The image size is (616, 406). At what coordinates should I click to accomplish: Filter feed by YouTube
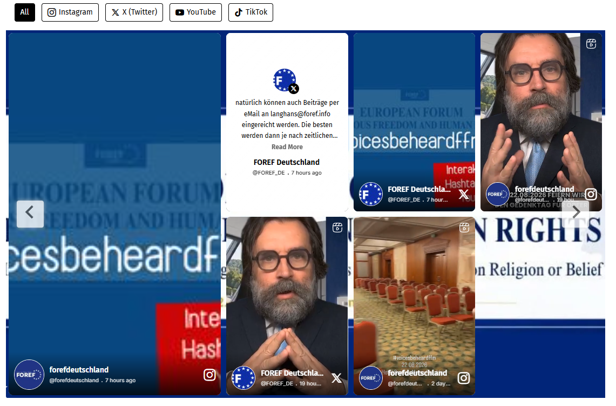(x=195, y=12)
